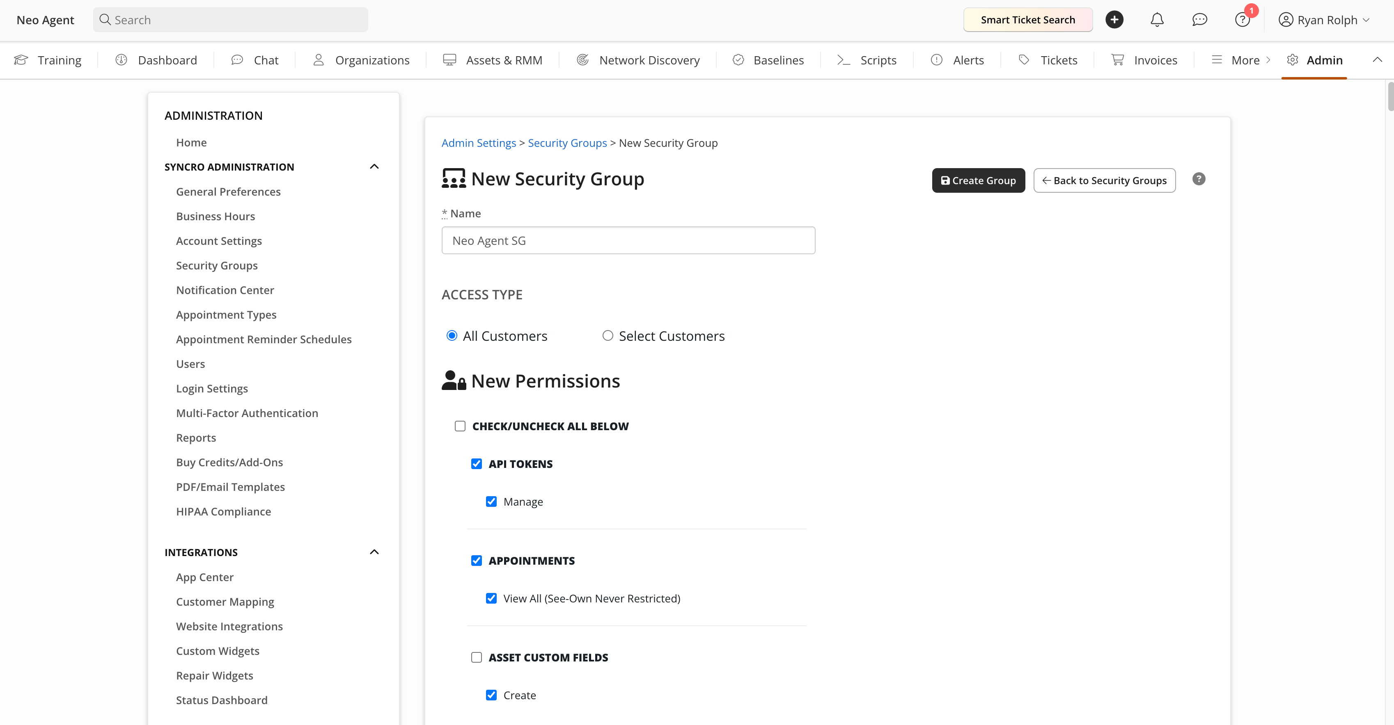Open the Dashboard tab
This screenshot has width=1394, height=725.
pos(156,60)
